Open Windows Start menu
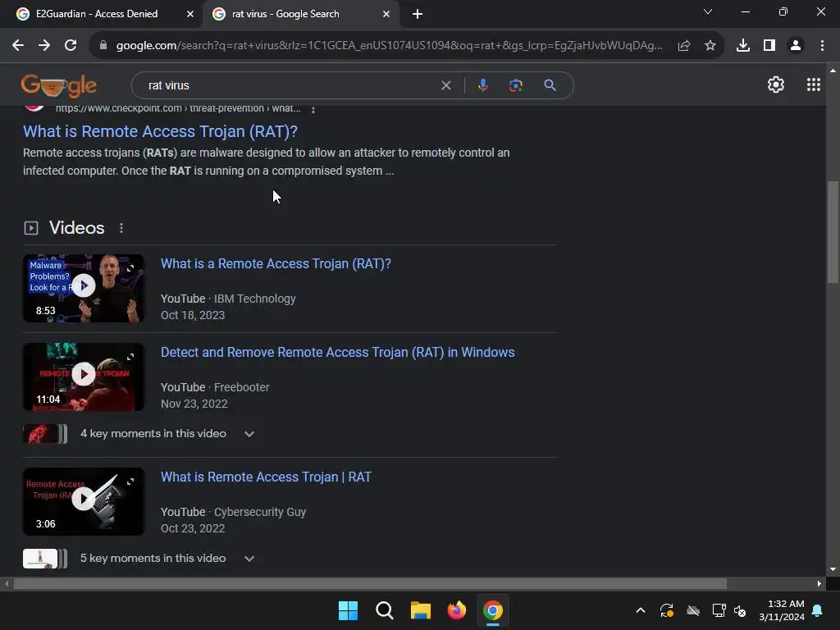Screen dimensions: 840x630 [x=348, y=610]
